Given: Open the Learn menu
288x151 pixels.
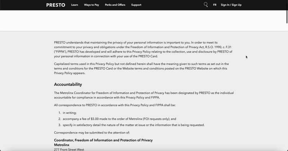Looking at the screenshot, I should pos(75,5).
